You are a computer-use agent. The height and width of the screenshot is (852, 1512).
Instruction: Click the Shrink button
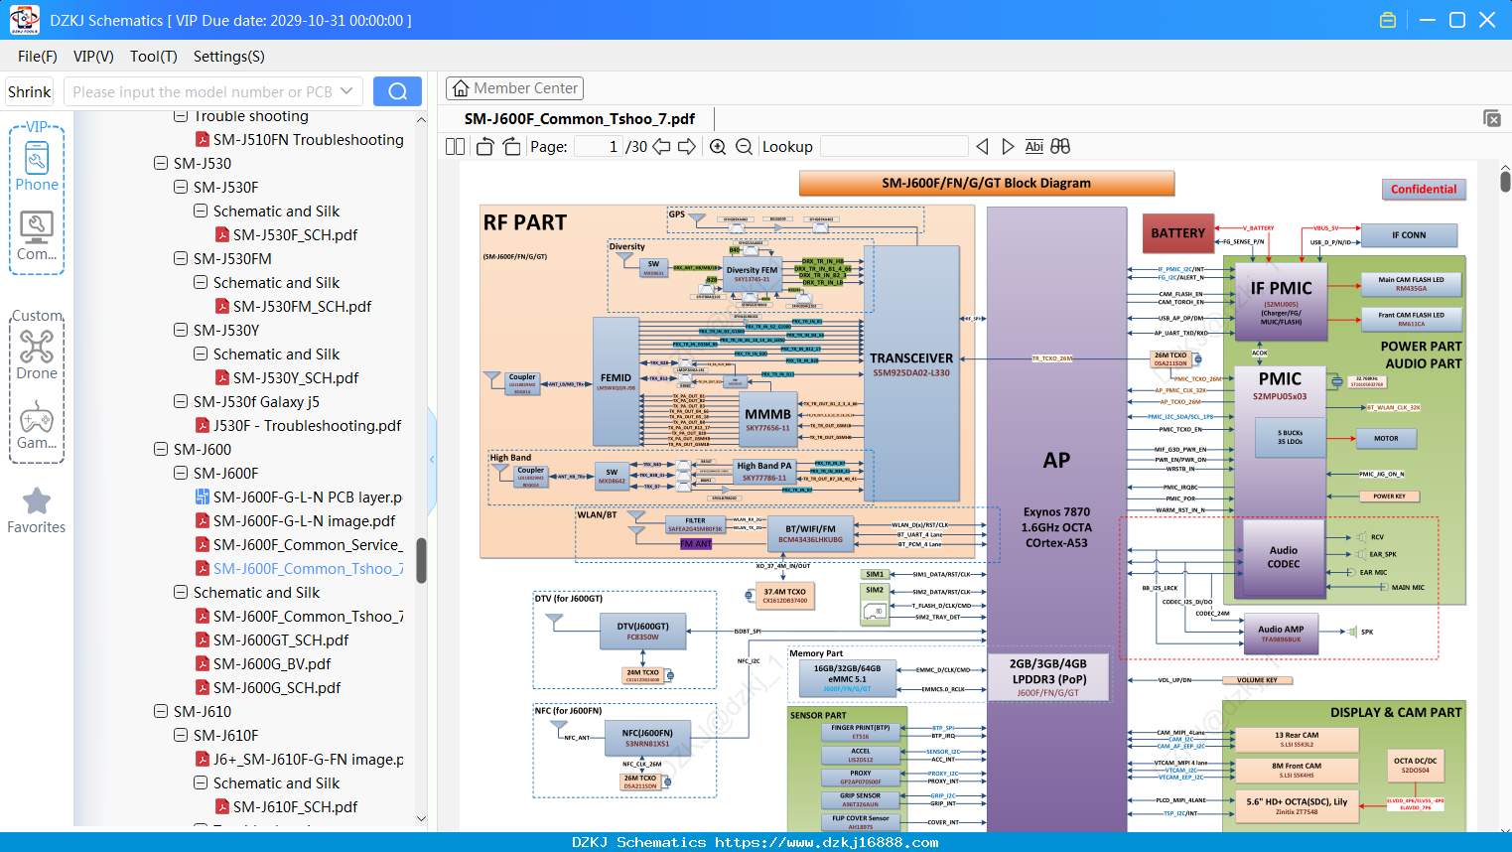pyautogui.click(x=30, y=91)
